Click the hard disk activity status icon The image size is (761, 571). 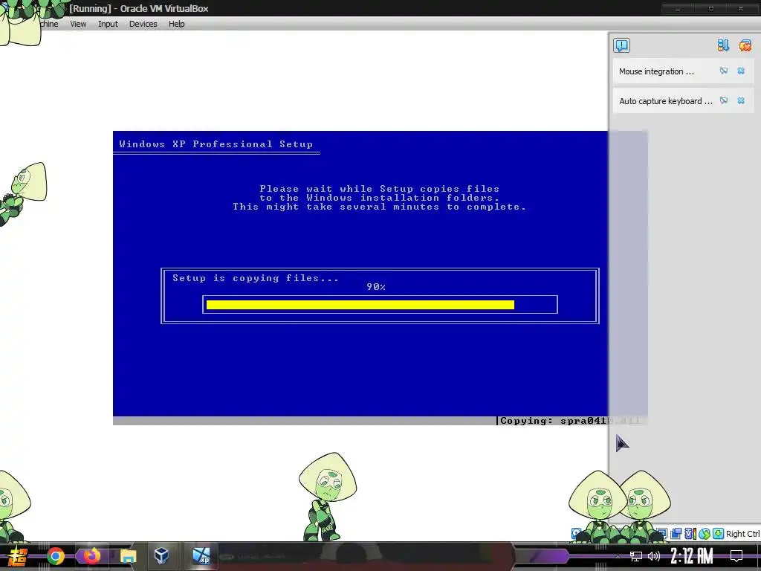(576, 533)
